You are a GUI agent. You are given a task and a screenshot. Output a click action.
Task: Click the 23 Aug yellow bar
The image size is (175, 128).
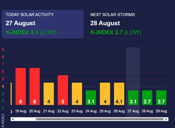click(77, 94)
